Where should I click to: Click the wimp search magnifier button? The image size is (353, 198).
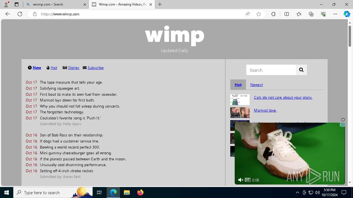coord(301,70)
